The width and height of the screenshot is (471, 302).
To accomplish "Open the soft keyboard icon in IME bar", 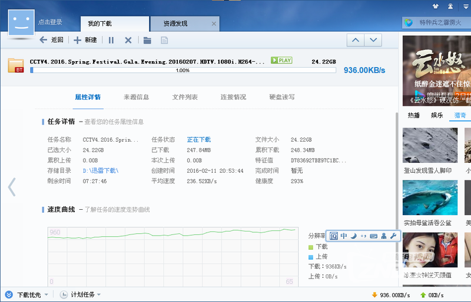I will pyautogui.click(x=373, y=236).
